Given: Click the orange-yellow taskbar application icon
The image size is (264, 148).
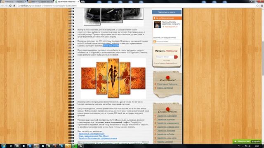Looking at the screenshot, I should coord(68,146).
